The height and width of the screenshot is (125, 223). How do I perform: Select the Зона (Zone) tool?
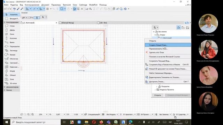point(11,80)
